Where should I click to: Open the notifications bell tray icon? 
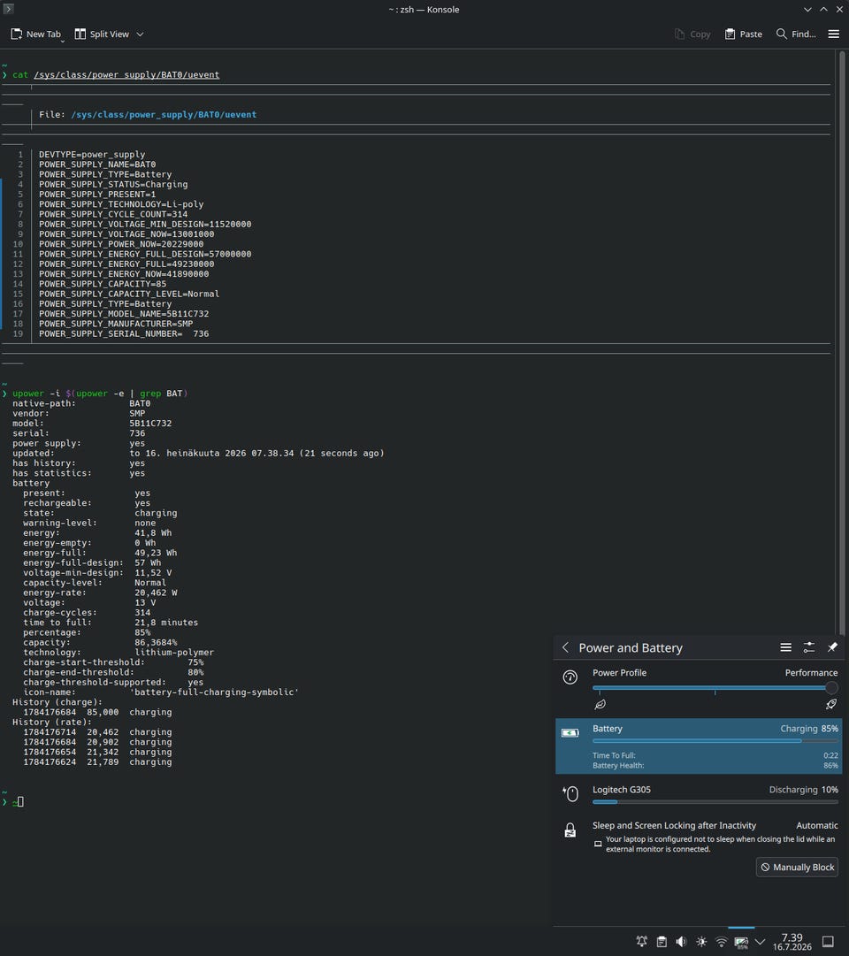(x=642, y=941)
